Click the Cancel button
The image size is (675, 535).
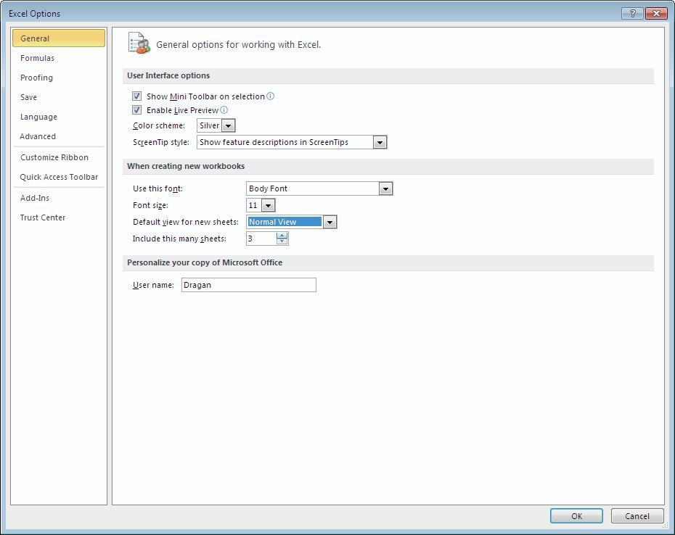pos(637,515)
